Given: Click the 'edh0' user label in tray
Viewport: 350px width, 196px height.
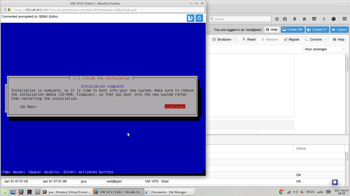Looking at the screenshot, I should (320, 192).
